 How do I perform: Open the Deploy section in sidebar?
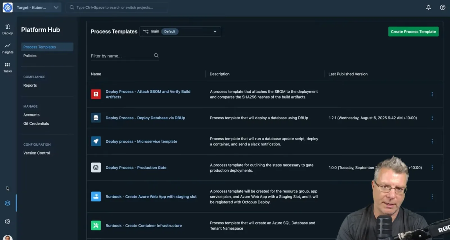tap(8, 29)
